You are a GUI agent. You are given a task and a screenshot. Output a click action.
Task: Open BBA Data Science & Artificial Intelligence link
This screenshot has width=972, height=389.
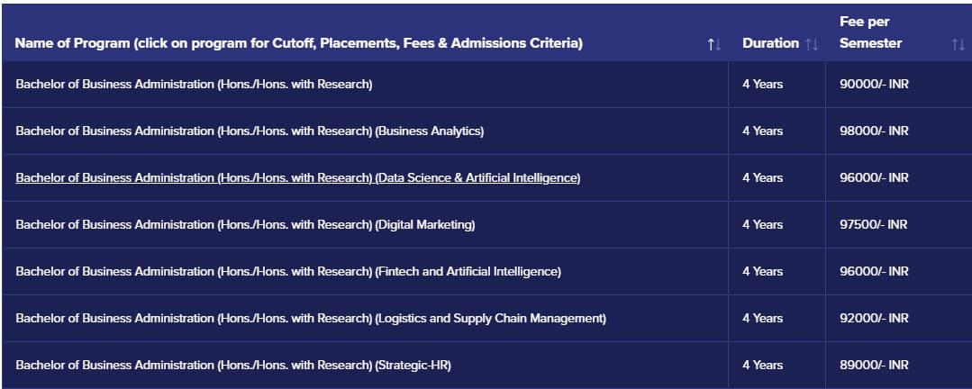297,178
